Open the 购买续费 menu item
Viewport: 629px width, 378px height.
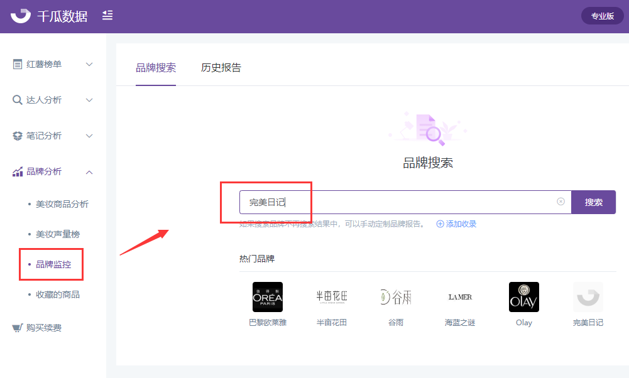tap(44, 328)
